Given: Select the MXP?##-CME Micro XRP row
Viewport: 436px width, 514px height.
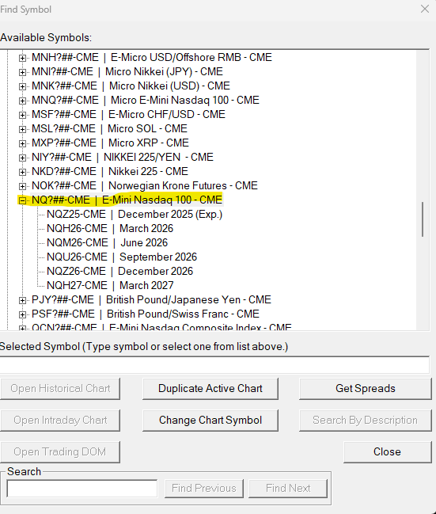Looking at the screenshot, I should tap(111, 143).
